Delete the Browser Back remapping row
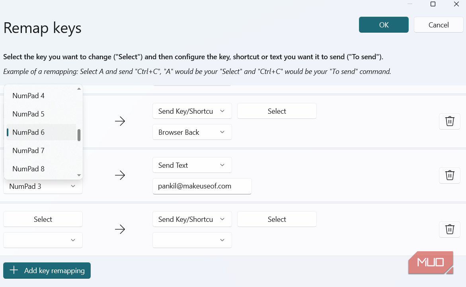This screenshot has height=287, width=466. click(x=450, y=121)
